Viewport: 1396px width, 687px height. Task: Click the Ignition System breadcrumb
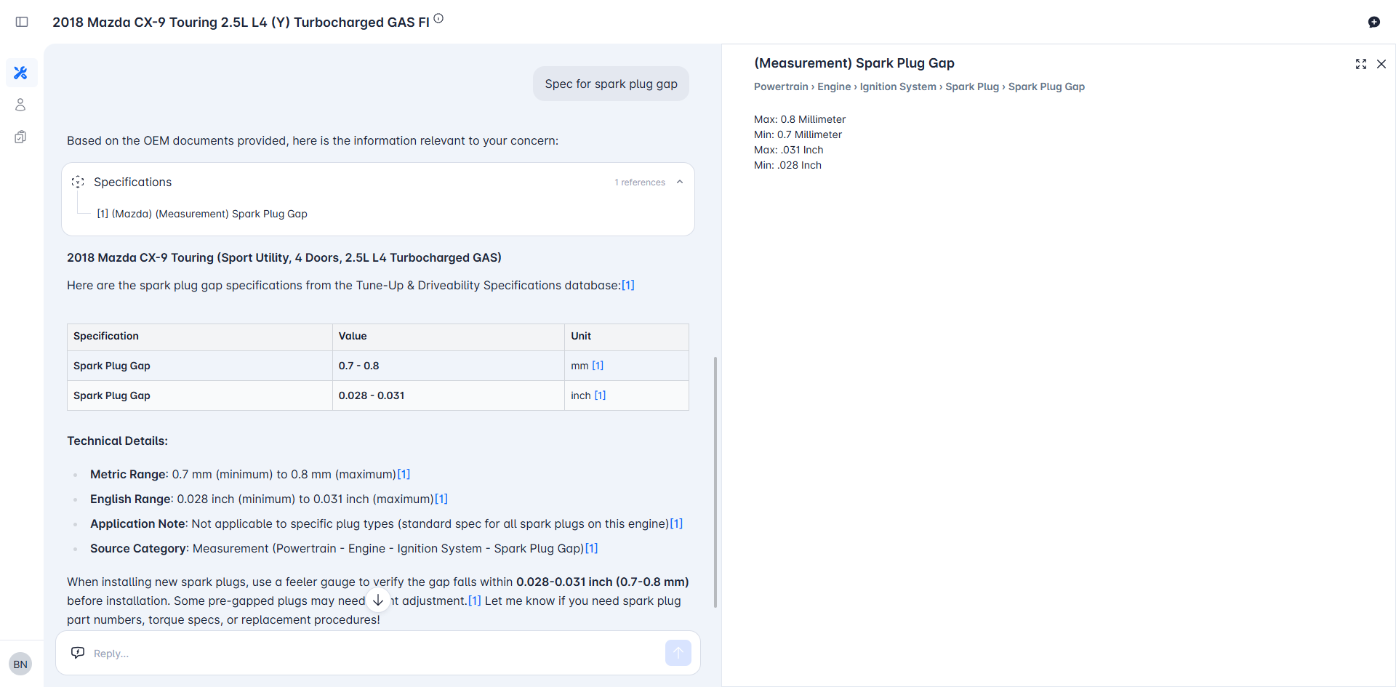897,87
